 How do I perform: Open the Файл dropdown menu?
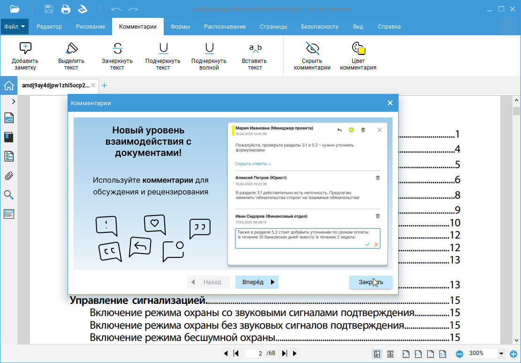click(x=15, y=27)
